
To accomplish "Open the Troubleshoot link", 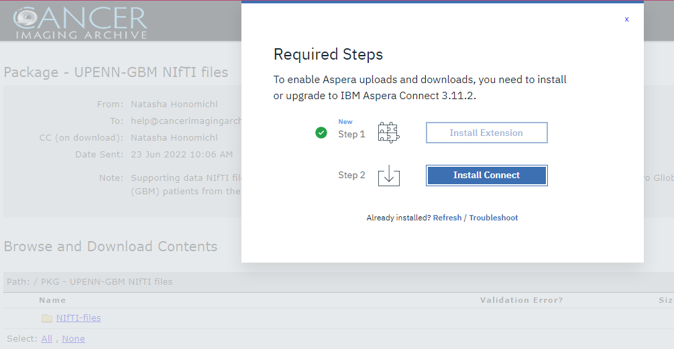I will [494, 218].
